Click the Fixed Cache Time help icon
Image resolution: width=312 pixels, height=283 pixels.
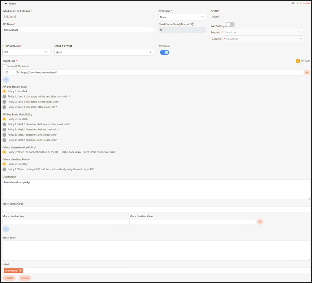pos(193,24)
